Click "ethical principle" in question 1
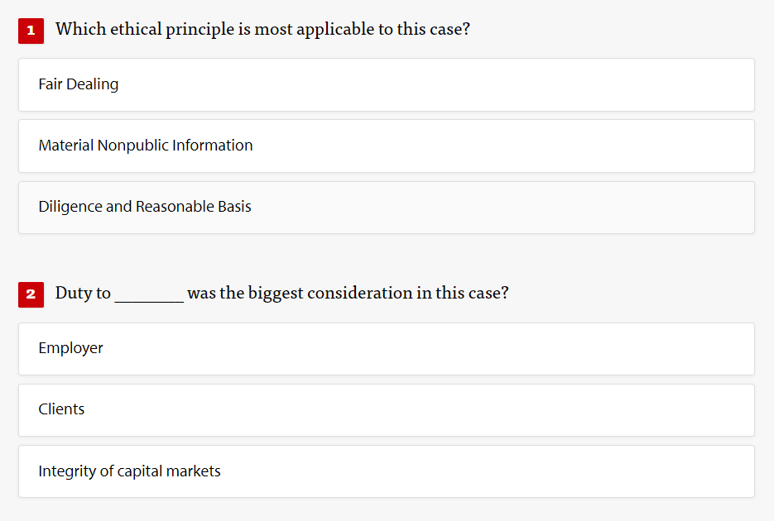Screen dimensions: 774x521 coord(159,30)
